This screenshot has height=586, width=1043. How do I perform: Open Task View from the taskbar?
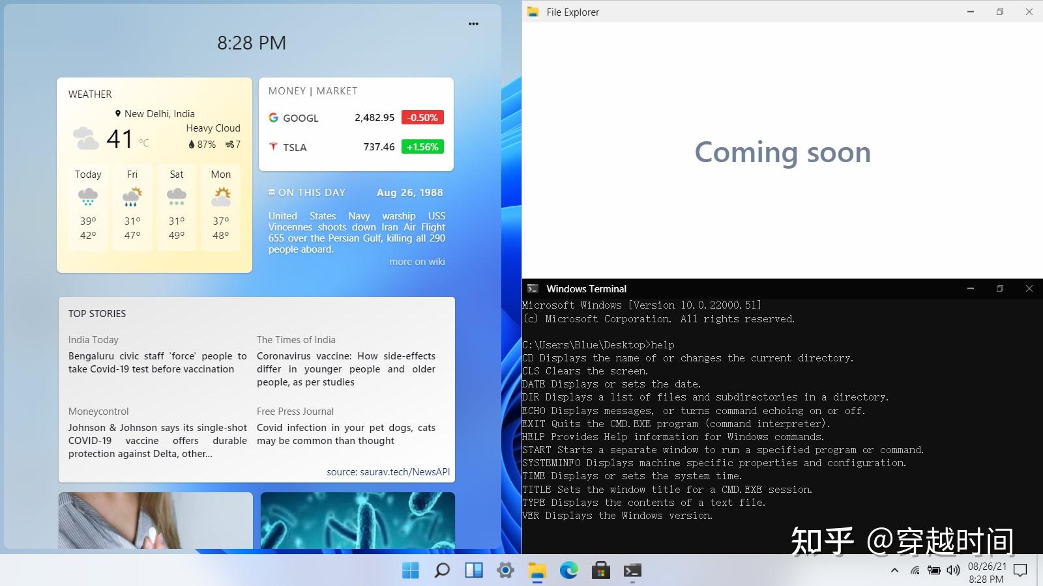pyautogui.click(x=474, y=570)
